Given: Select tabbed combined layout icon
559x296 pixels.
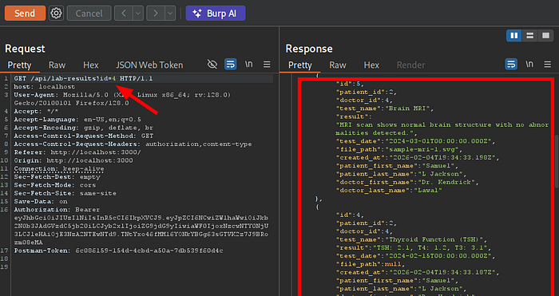Looking at the screenshot, I should tap(545, 36).
